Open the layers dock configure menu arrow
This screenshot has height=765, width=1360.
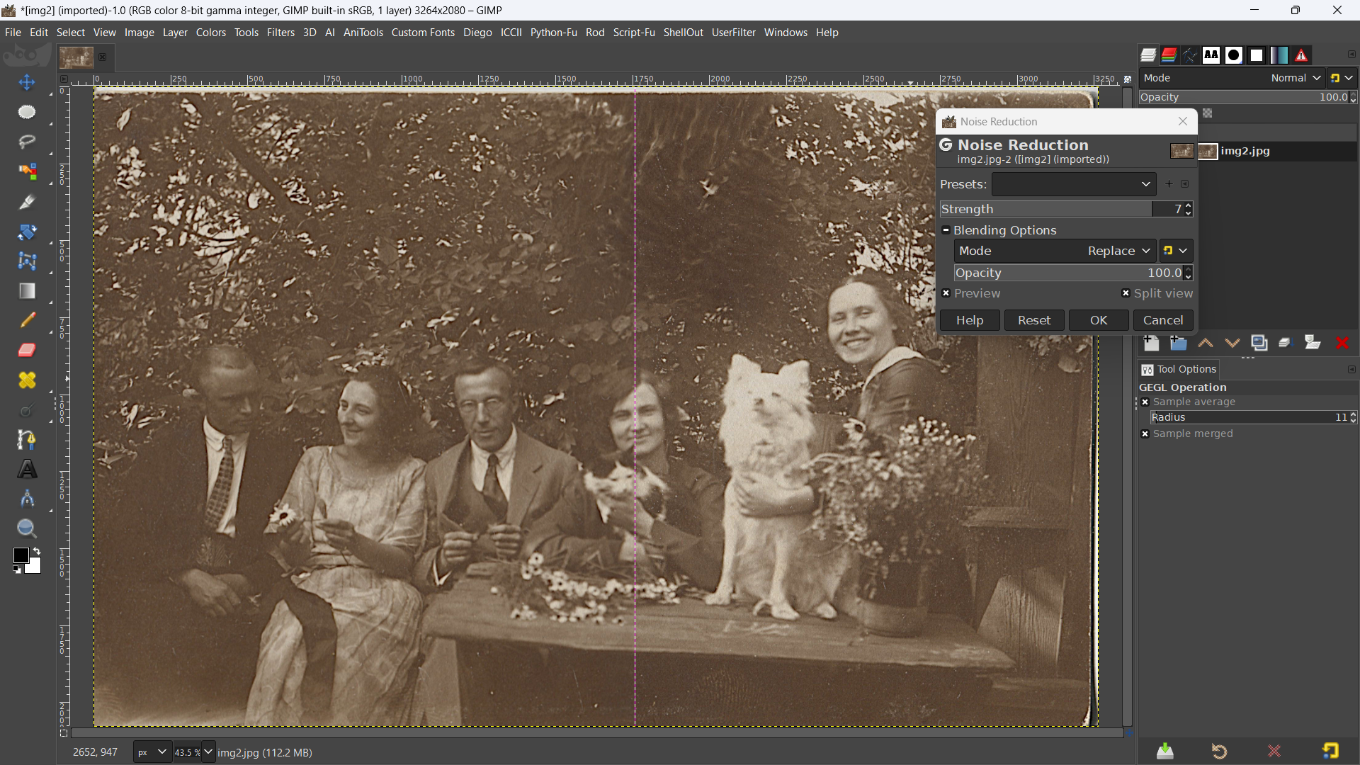pyautogui.click(x=1351, y=55)
